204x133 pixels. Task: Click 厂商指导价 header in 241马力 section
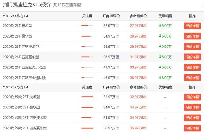pos(111,16)
